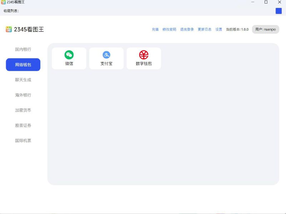Open the 加密货币 category

23,110
